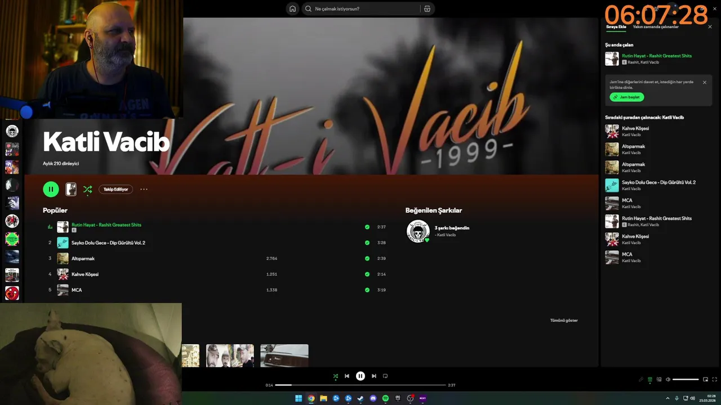Click the 2.764 play count for Altıparmak
The image size is (721, 405).
point(272,259)
